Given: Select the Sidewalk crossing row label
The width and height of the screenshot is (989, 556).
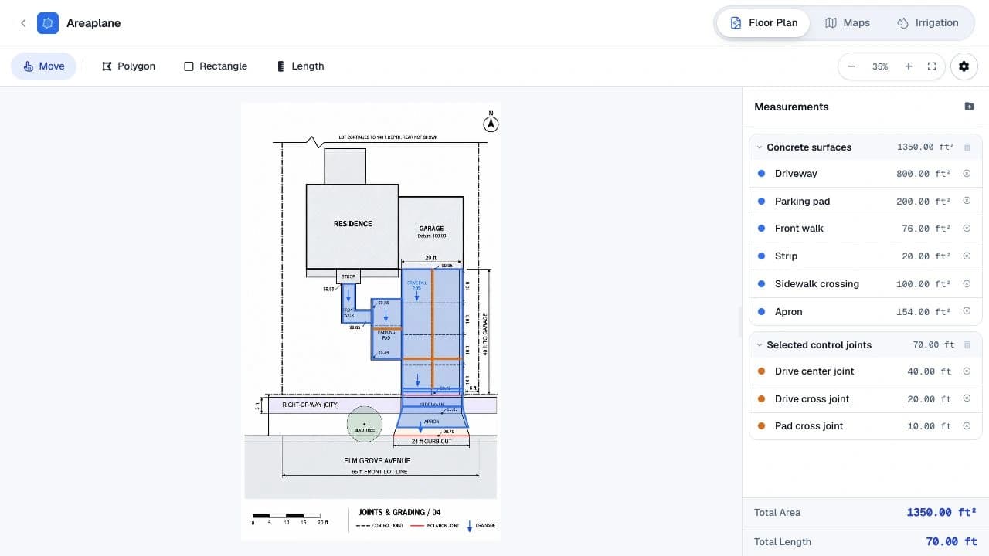Looking at the screenshot, I should (x=817, y=283).
